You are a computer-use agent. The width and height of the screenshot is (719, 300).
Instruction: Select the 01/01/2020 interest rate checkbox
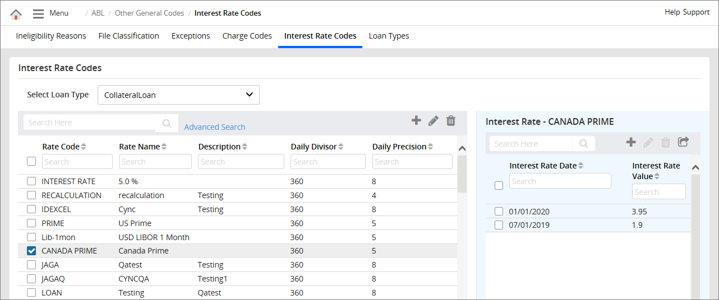tap(499, 212)
